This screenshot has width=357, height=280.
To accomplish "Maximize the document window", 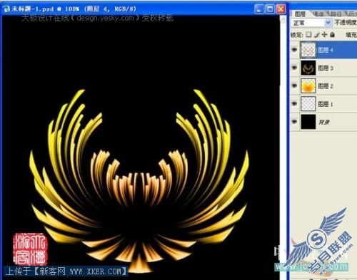I will [270, 9].
